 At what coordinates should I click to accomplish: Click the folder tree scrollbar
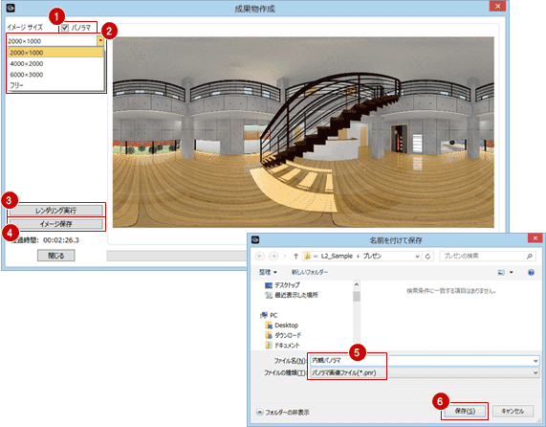(x=357, y=315)
